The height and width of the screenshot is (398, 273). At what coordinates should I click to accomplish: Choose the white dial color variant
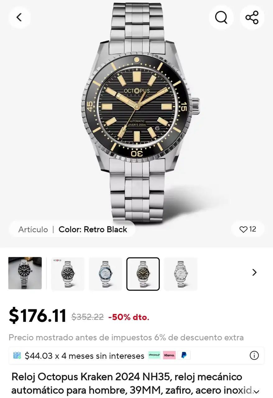tap(180, 274)
